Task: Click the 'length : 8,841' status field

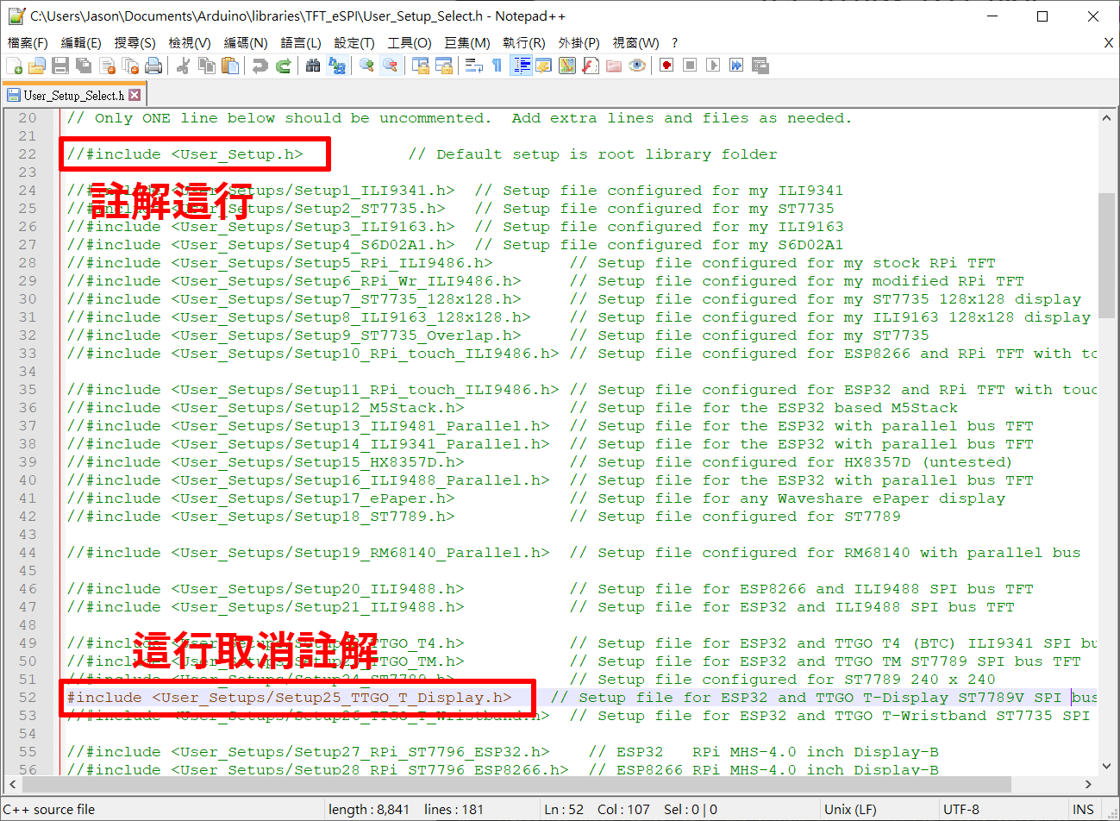Action: coord(369,809)
